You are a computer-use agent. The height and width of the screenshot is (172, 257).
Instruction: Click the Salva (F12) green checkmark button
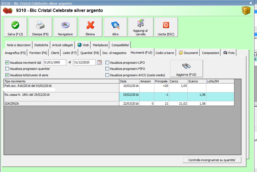tap(15, 27)
